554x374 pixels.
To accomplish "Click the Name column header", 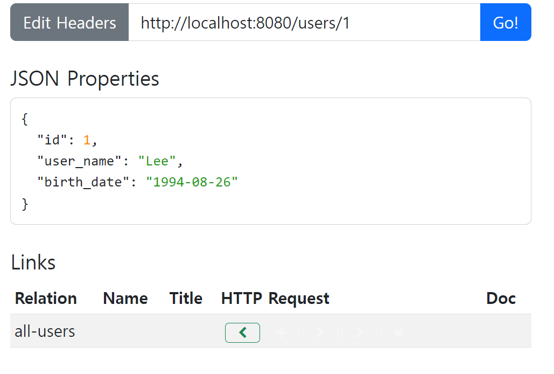I will (125, 299).
